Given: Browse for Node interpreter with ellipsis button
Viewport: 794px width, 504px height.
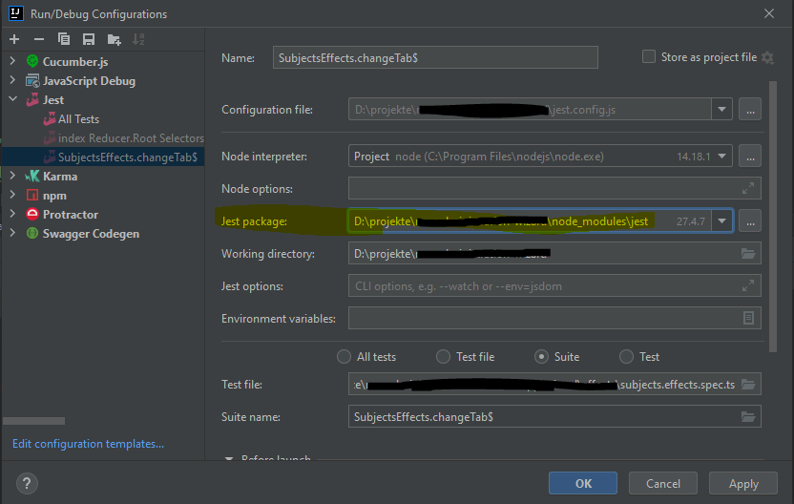Looking at the screenshot, I should click(750, 157).
